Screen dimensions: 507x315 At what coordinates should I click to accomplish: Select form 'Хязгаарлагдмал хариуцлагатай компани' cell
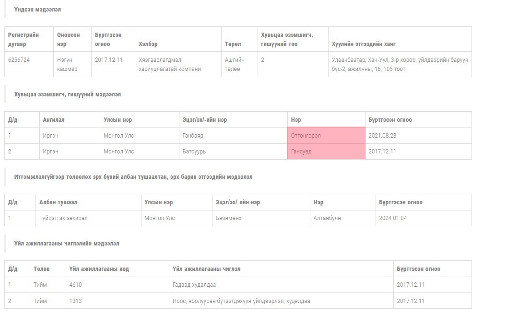178,64
